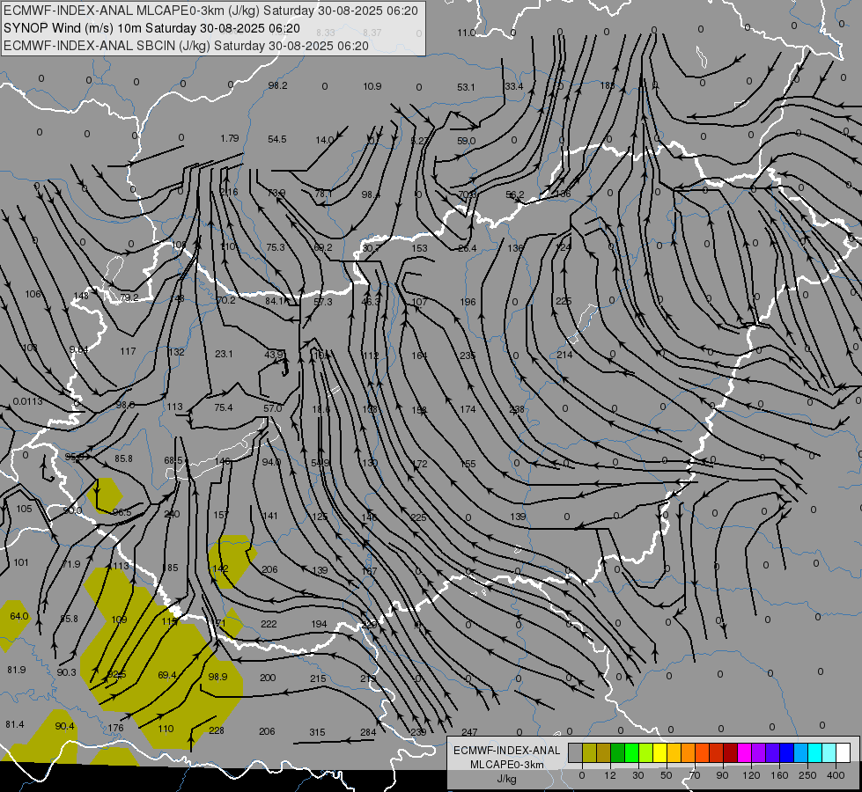Pick the white swatch at legend end
Viewport: 862px width, 792px height.
point(843,752)
